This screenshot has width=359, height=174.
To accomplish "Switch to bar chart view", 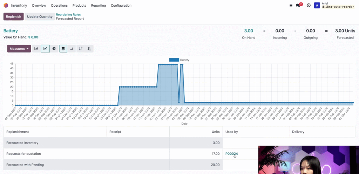I will 36,49.
